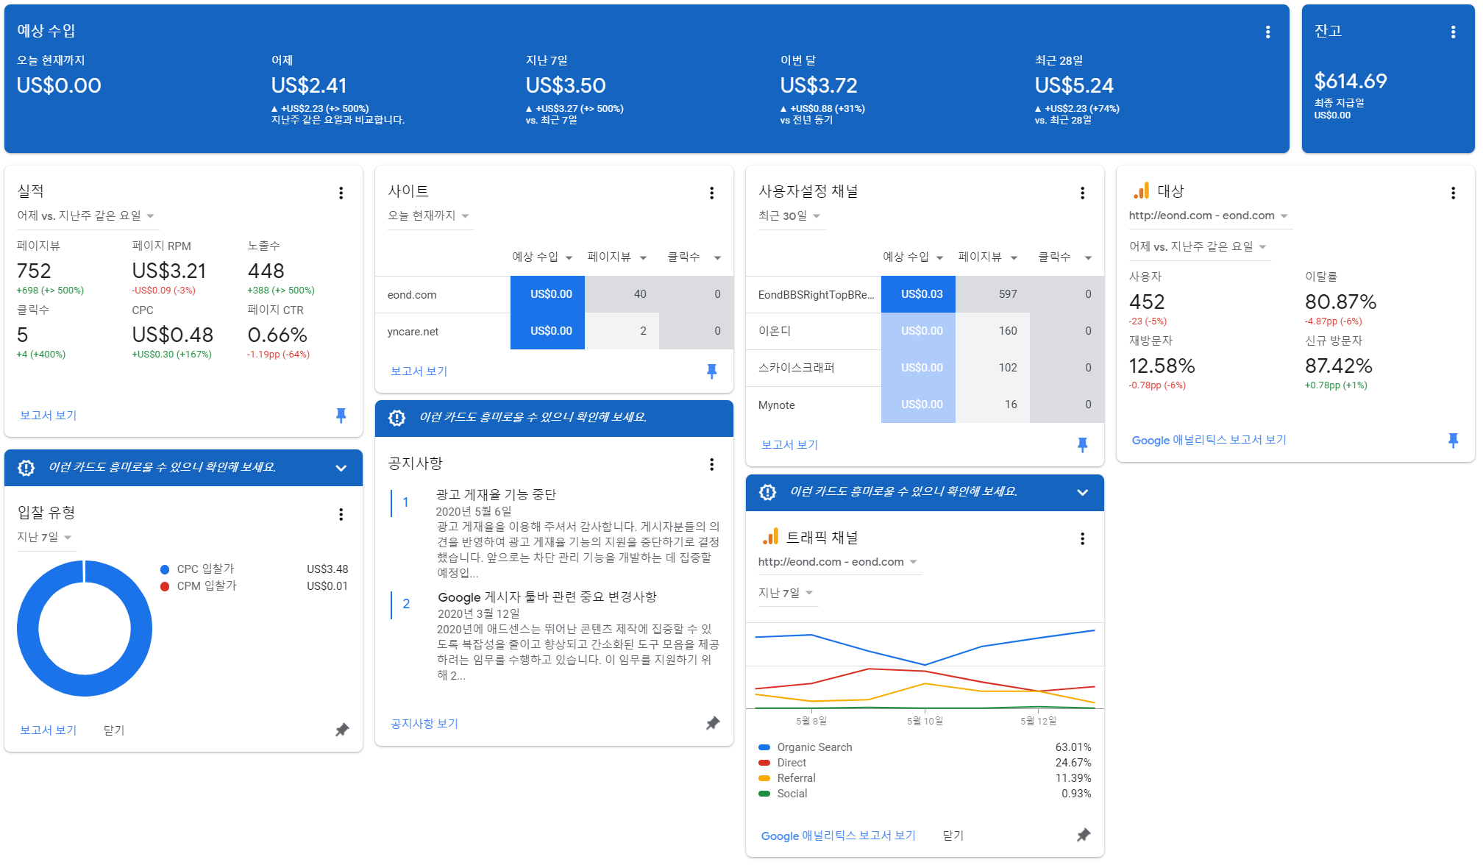Click the Organic Search legend marker
The height and width of the screenshot is (865, 1483).
click(764, 747)
